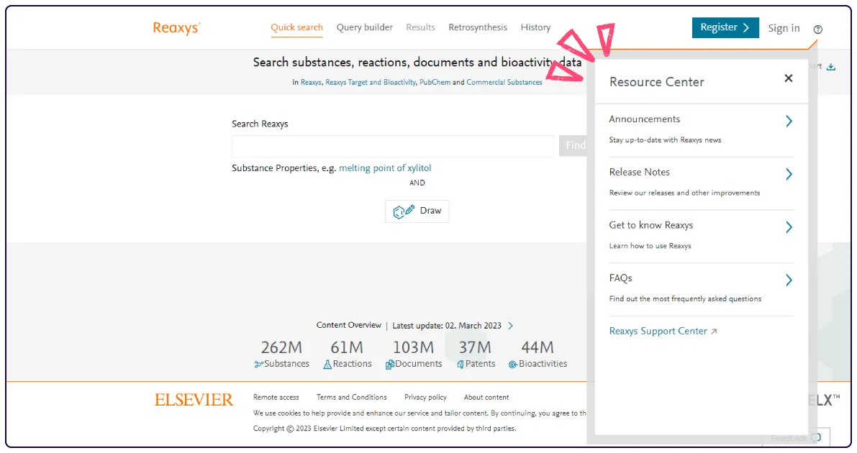Open the Reaxys Support Center link
Viewport: 857px width, 453px height.
[x=658, y=331]
